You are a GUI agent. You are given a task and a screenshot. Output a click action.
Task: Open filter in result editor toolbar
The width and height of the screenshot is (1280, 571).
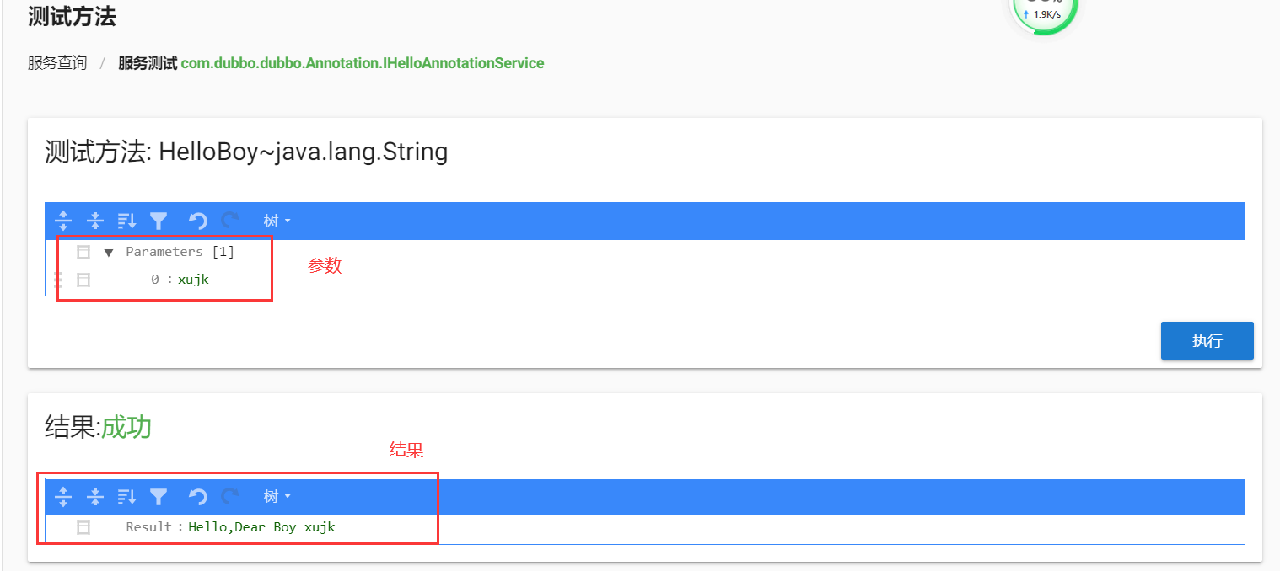(159, 496)
